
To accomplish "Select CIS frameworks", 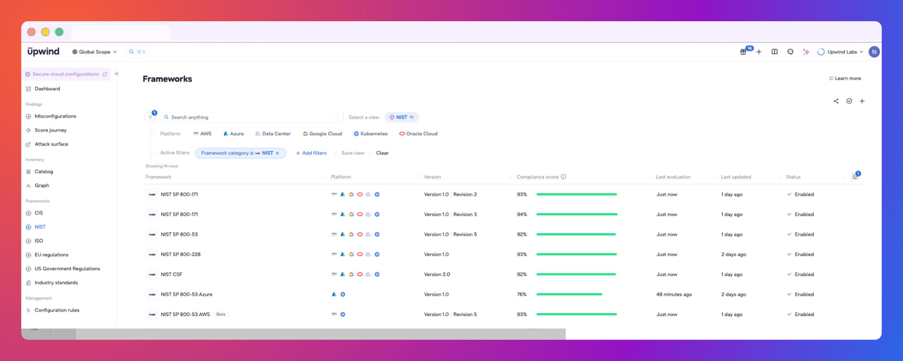I will (38, 213).
